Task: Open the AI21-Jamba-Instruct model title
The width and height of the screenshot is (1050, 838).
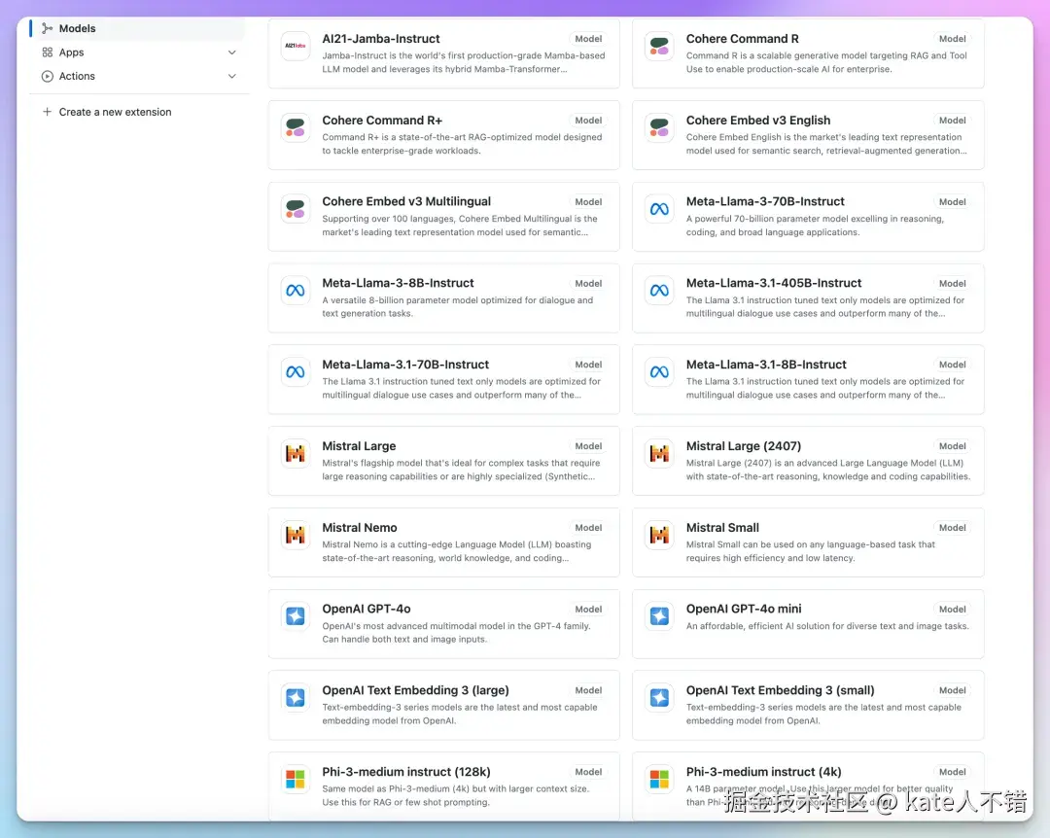Action: (381, 39)
